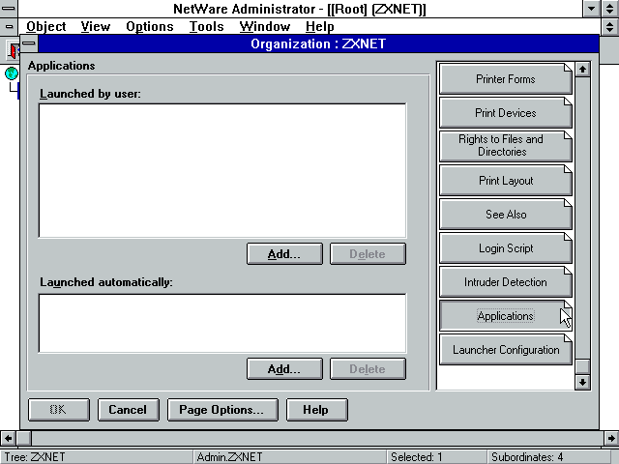Click Add under Launched automatically

coord(284,369)
